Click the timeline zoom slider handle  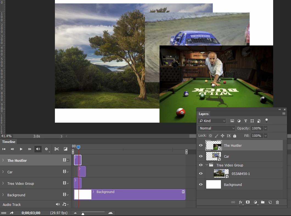coord(83,214)
